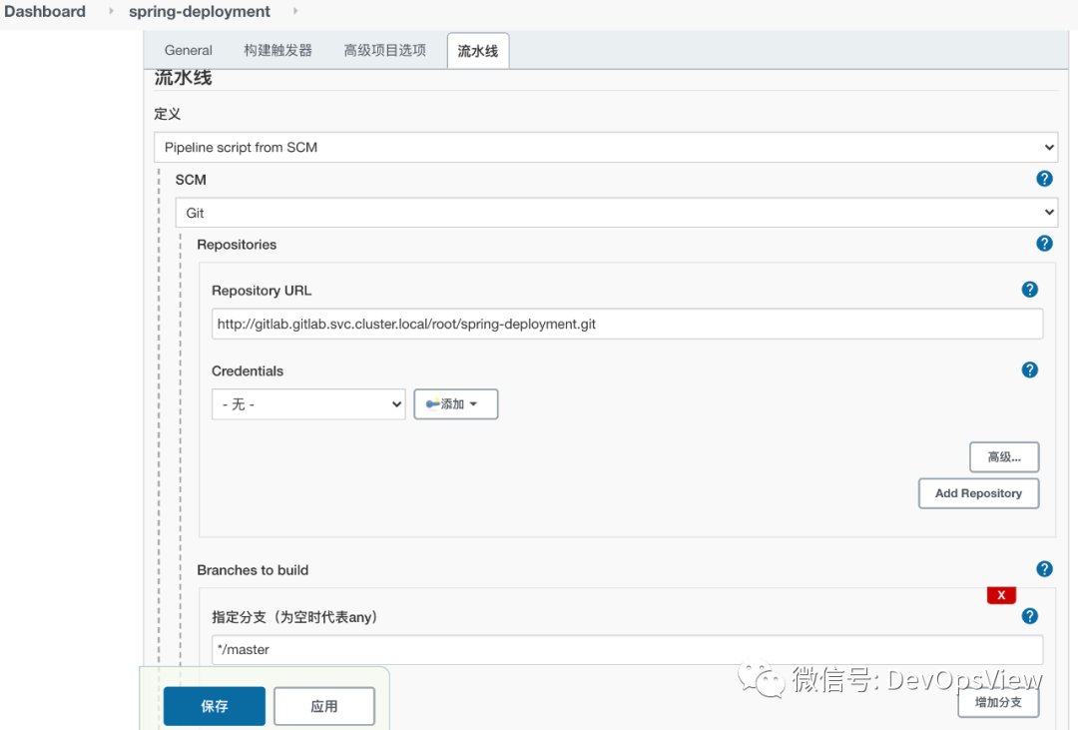Click the Branches to build label
This screenshot has width=1078, height=730.
[x=253, y=569]
